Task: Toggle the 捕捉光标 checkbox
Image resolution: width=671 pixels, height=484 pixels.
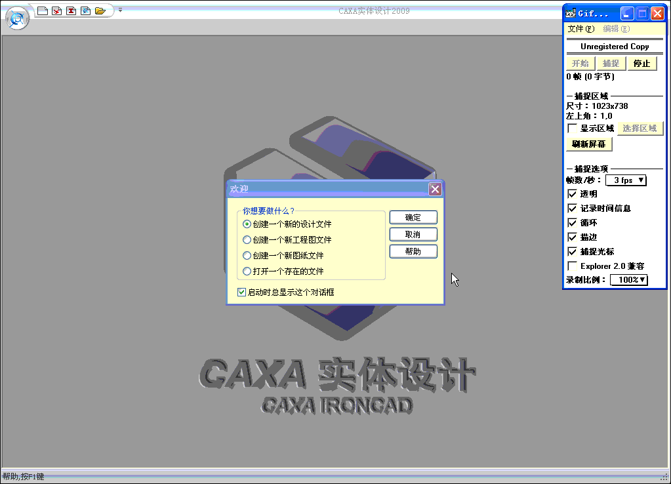Action: [x=572, y=252]
